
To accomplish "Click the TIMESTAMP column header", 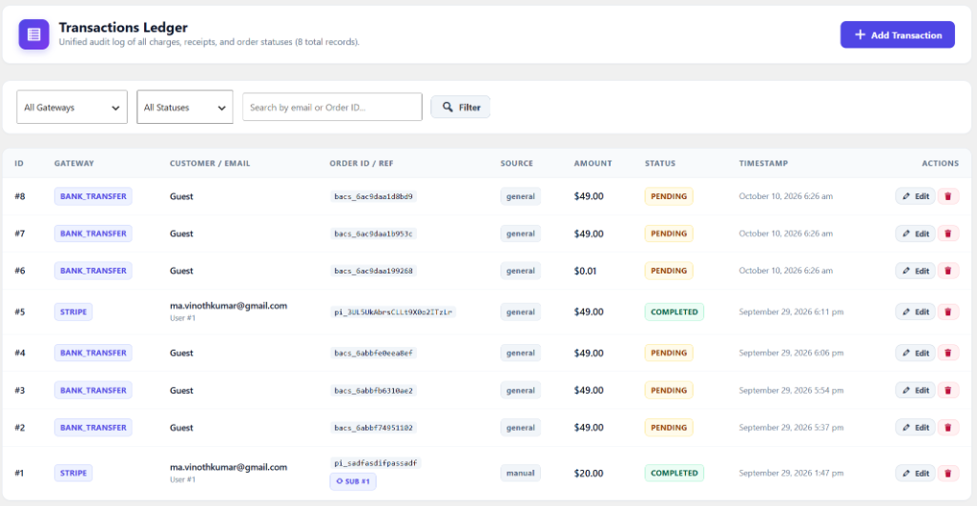I will [x=763, y=163].
